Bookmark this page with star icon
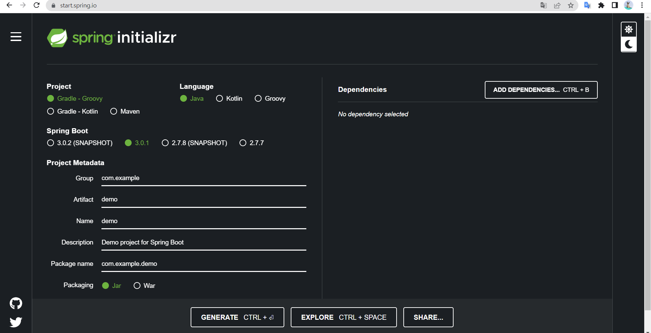Screen dimensions: 651x333 pyautogui.click(x=571, y=5)
